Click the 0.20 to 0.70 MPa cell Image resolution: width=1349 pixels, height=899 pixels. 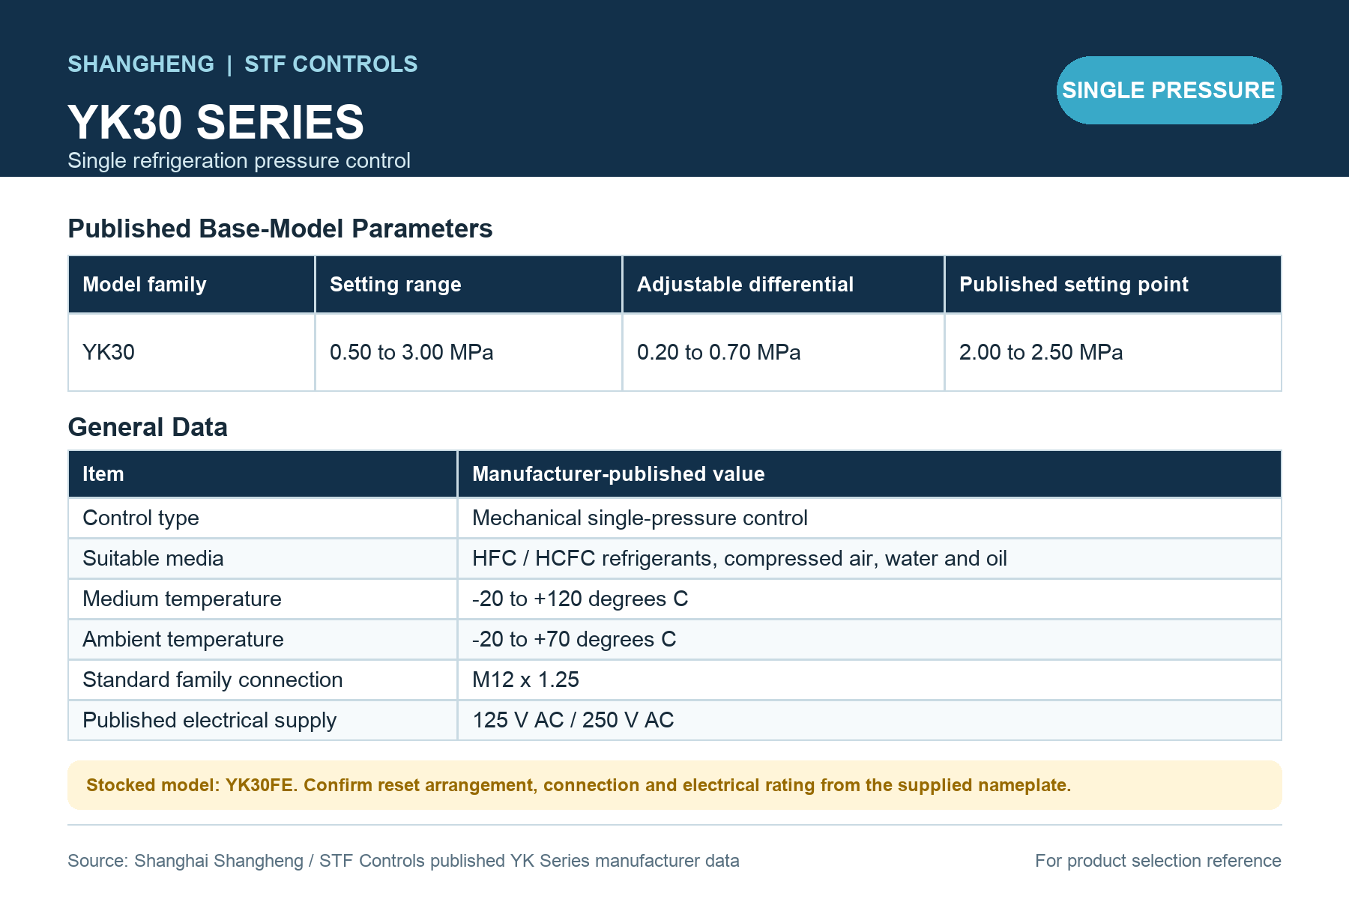pyautogui.click(x=783, y=352)
